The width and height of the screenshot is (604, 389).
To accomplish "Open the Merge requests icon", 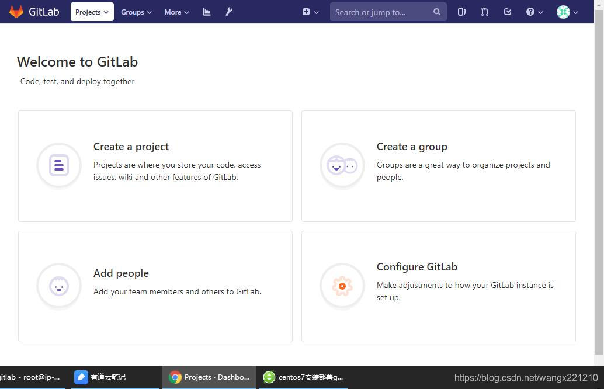I will pos(485,12).
